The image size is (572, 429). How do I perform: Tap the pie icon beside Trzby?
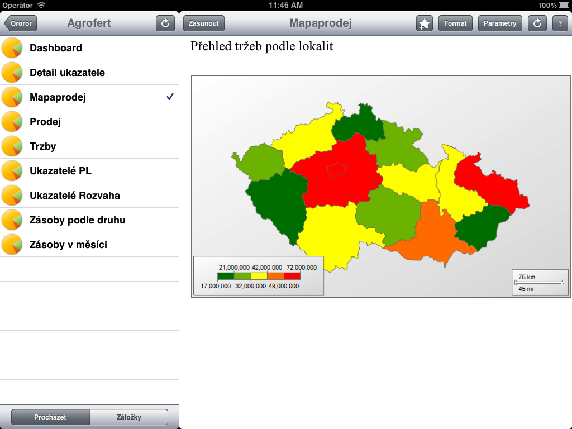pos(12,146)
